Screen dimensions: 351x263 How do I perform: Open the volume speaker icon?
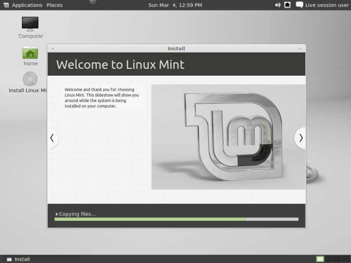click(x=278, y=5)
